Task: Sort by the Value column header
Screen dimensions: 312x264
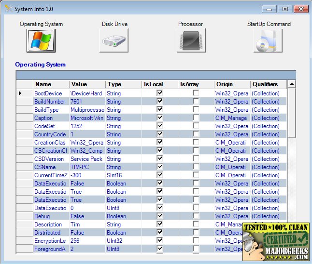Action: click(87, 84)
